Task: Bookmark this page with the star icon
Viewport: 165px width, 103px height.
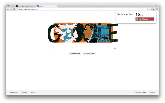Action: pyautogui.click(x=150, y=9)
